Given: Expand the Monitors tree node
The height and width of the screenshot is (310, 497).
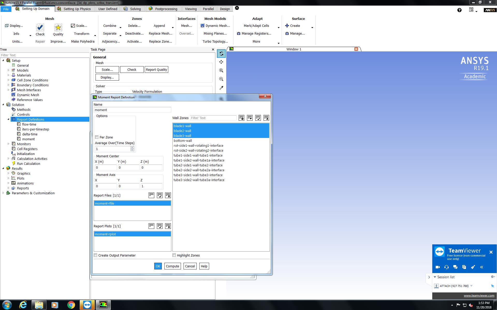Looking at the screenshot, I should (x=8, y=144).
